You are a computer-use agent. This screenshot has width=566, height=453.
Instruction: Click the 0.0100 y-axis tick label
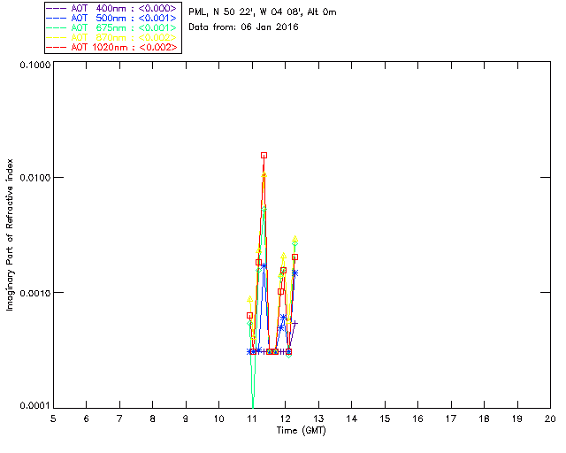(35, 177)
